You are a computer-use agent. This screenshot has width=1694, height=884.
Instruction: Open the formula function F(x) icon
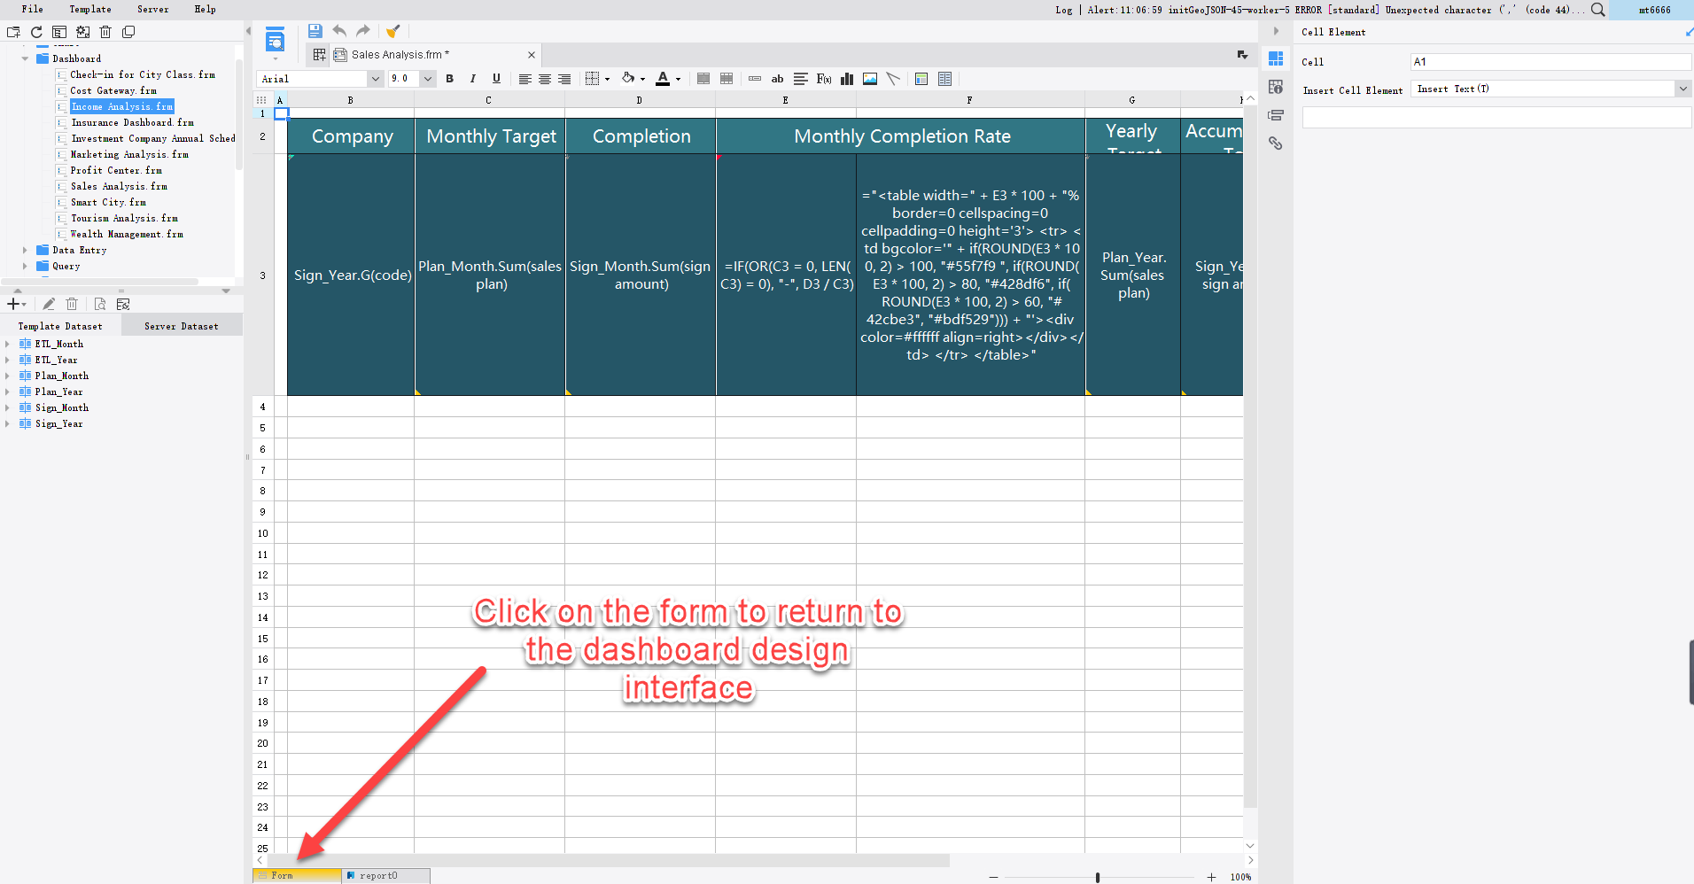tap(824, 79)
